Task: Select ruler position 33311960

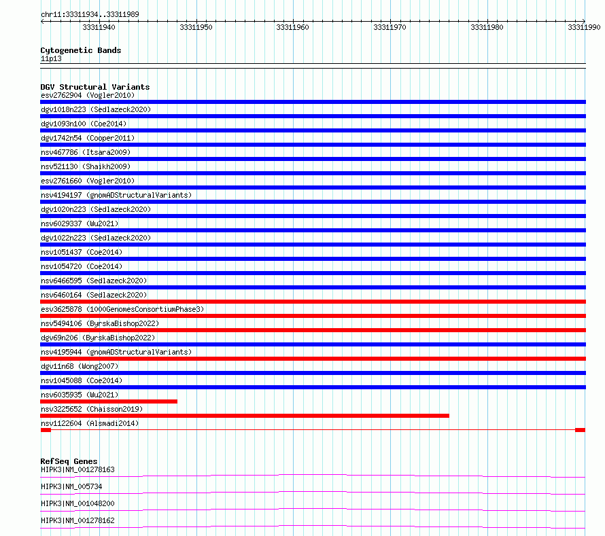Action: tap(292, 27)
